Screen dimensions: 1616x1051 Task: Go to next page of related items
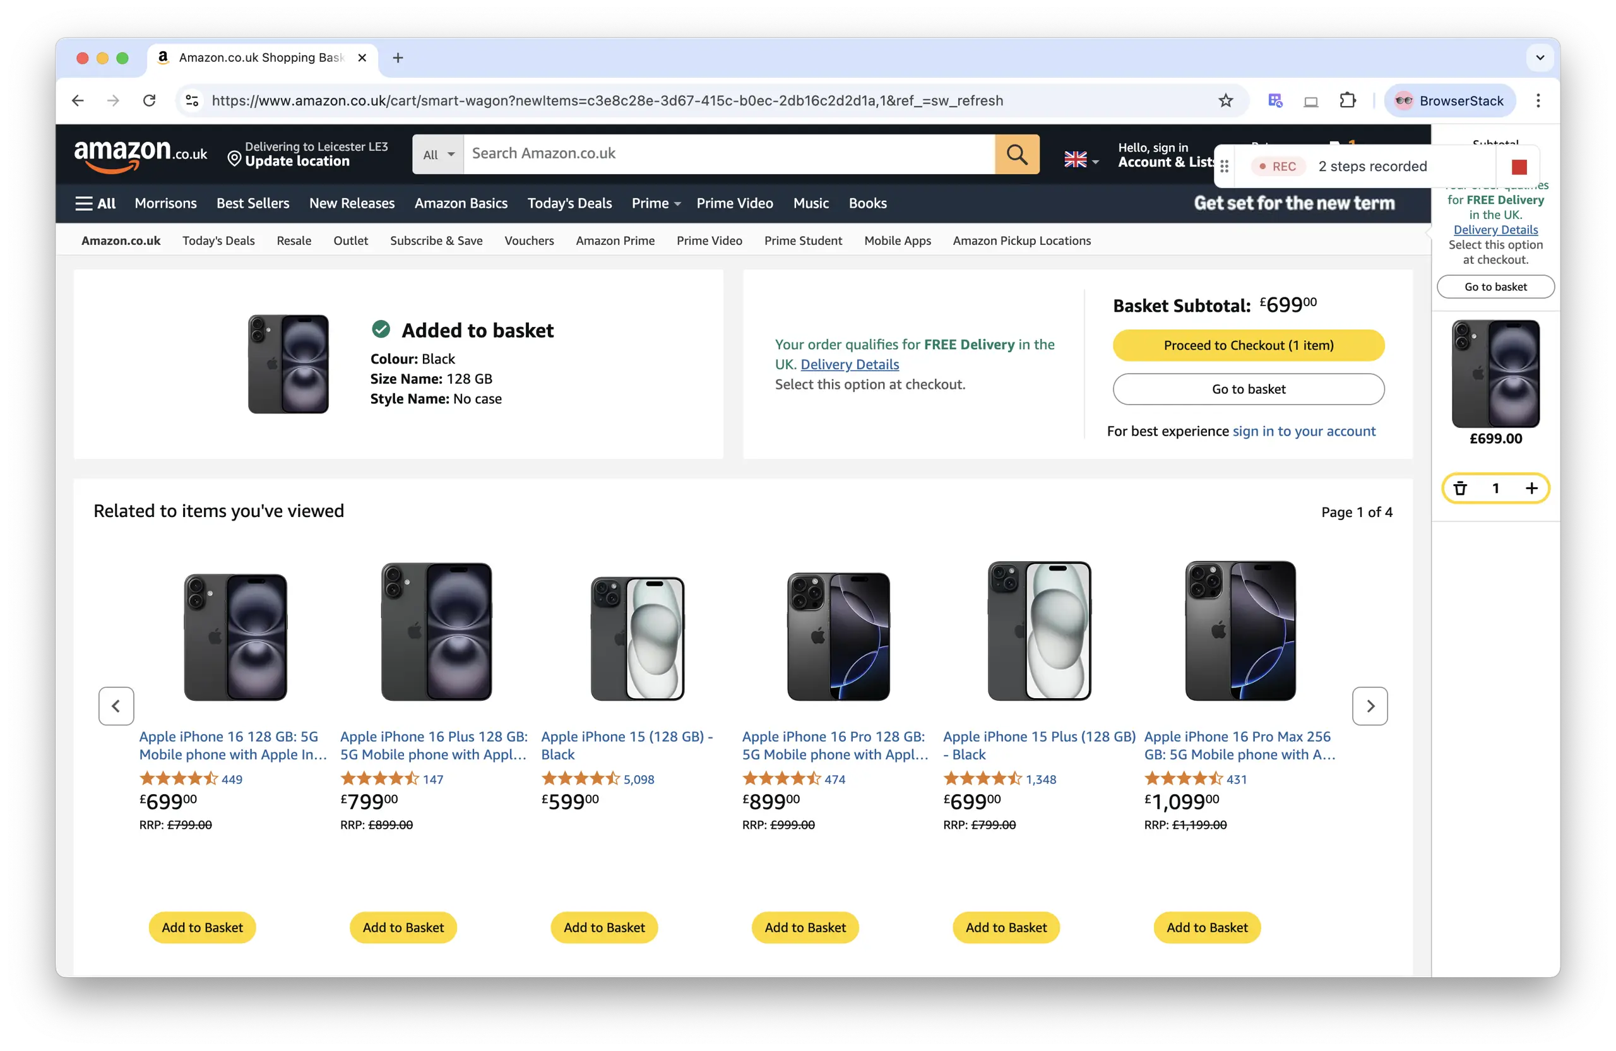pyautogui.click(x=1370, y=706)
